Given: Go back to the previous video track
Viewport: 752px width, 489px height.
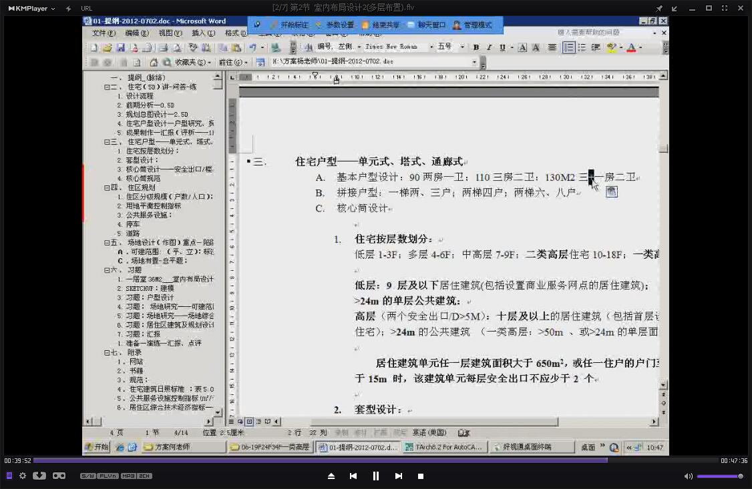Looking at the screenshot, I should [x=353, y=476].
